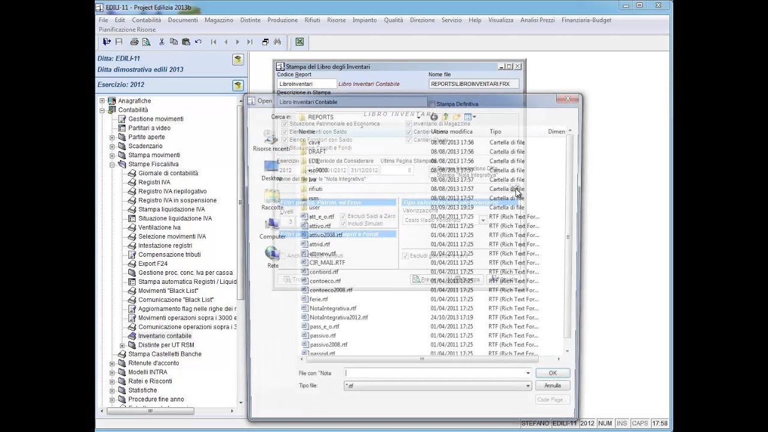Click the green Excel export icon
Viewport: 768px width, 432px height.
click(x=299, y=42)
